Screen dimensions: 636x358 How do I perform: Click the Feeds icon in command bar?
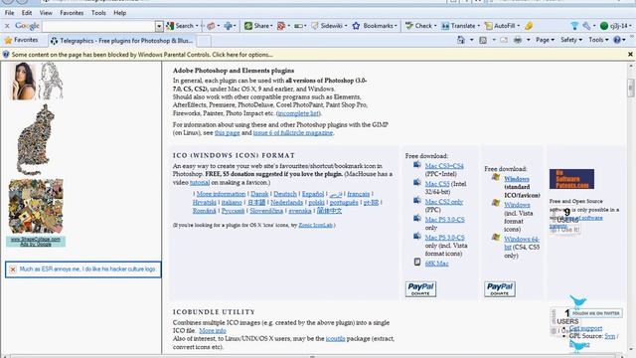pyautogui.click(x=483, y=40)
